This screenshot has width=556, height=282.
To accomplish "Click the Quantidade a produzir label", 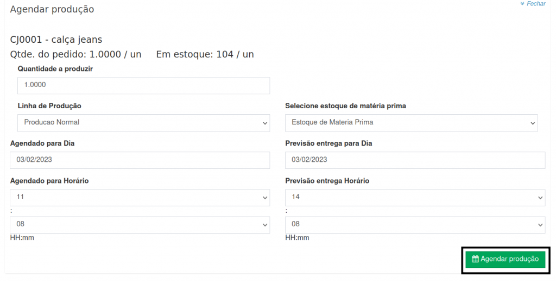I will (55, 69).
